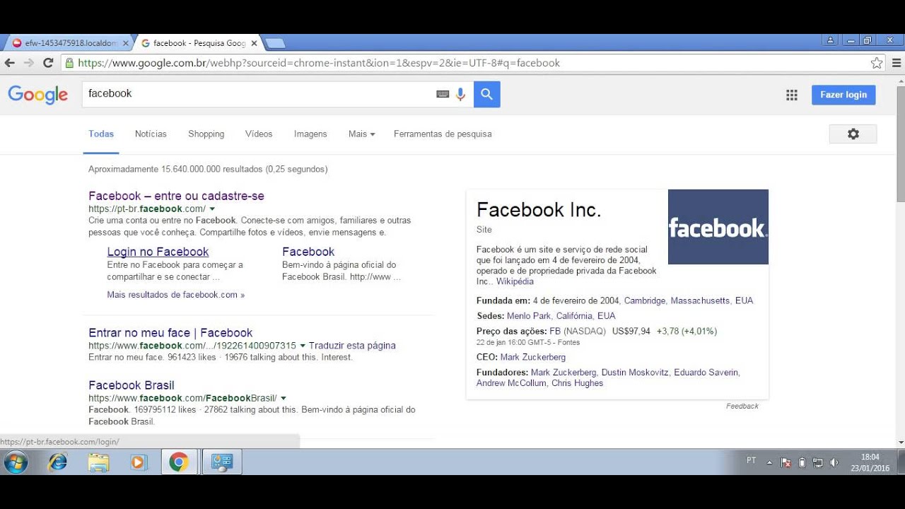Expand arrow beside pt-br.facebook.com URL
Viewport: 905px width, 509px height.
pyautogui.click(x=212, y=209)
